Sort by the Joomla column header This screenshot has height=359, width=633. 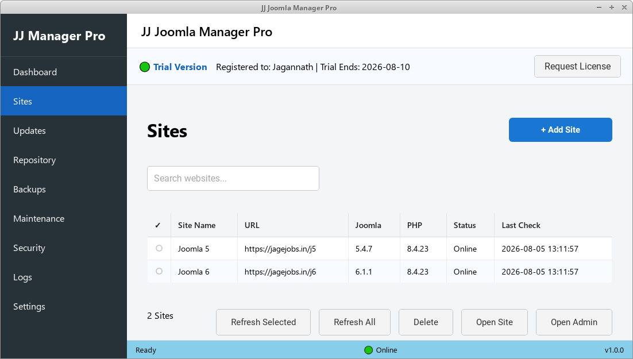(x=375, y=225)
